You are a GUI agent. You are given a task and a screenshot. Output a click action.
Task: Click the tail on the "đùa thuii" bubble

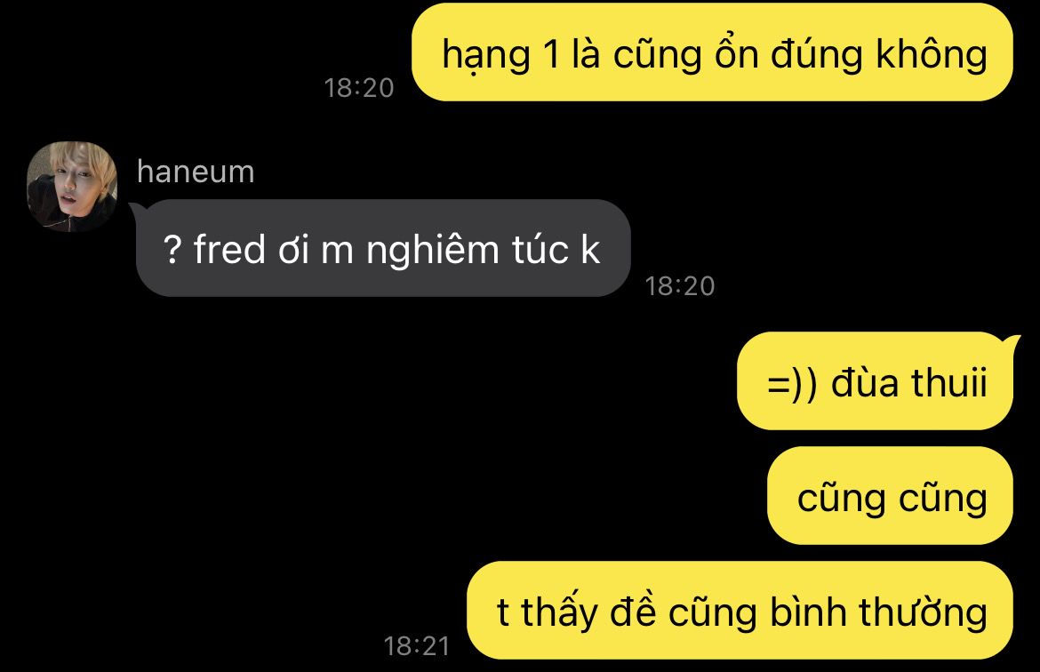pos(1013,344)
